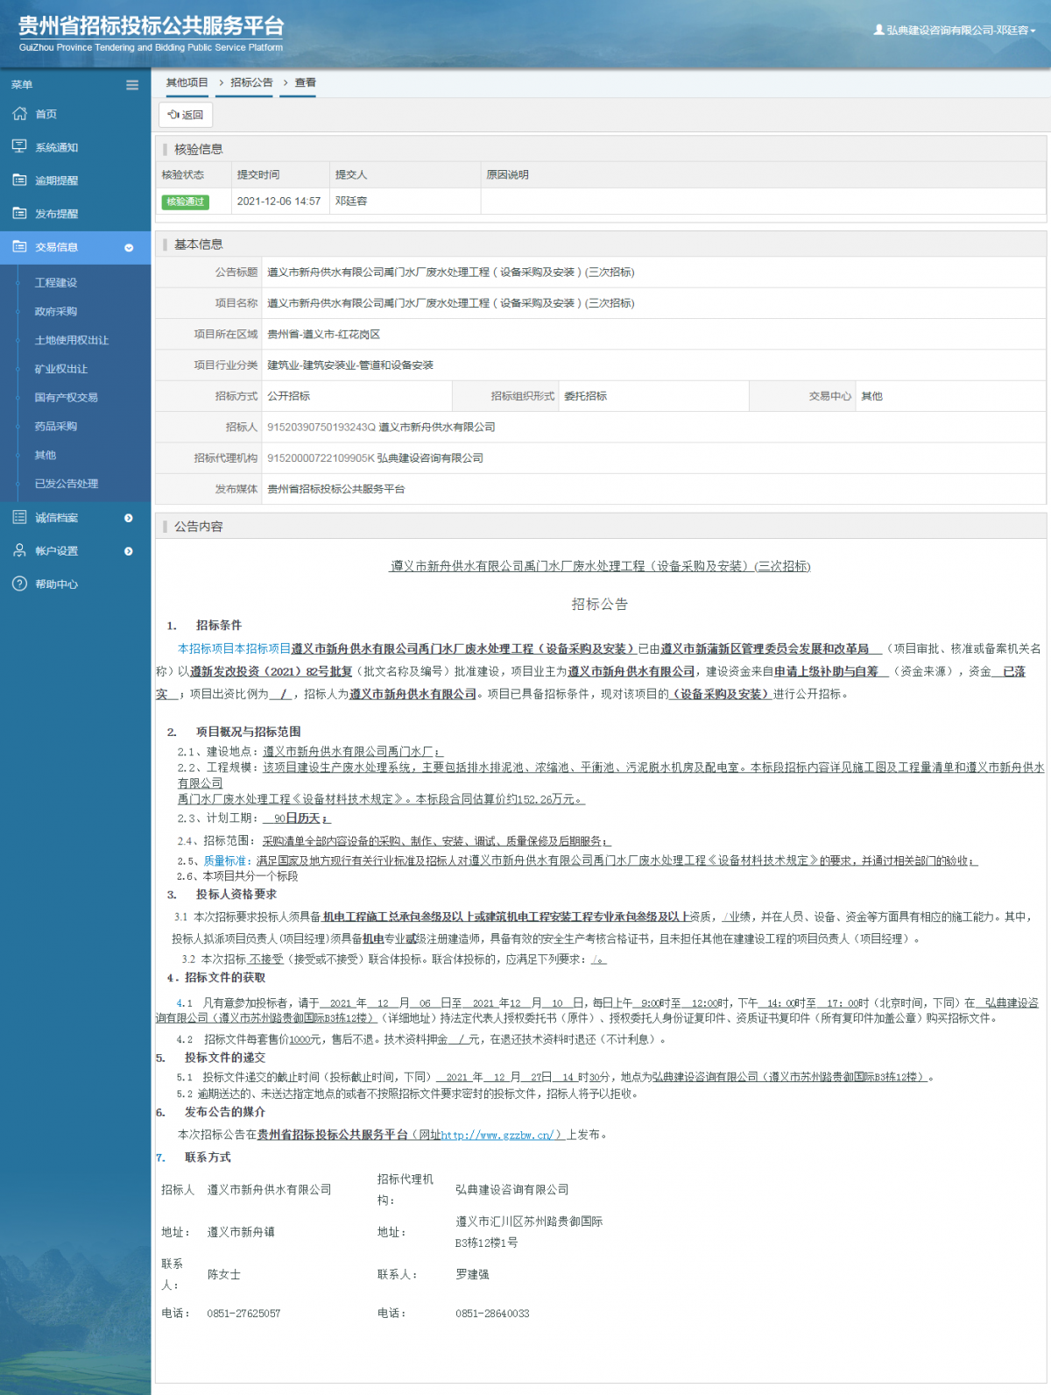The image size is (1051, 1395).
Task: Click the publish reminder icon
Action: (19, 213)
